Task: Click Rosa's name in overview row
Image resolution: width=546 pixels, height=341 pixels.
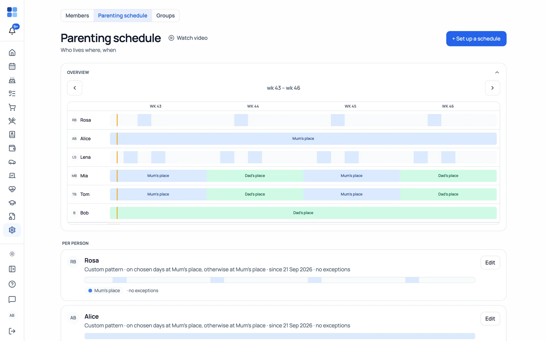Action: tap(85, 120)
